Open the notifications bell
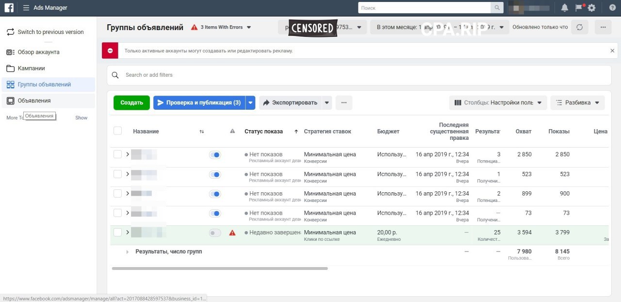 [x=565, y=8]
